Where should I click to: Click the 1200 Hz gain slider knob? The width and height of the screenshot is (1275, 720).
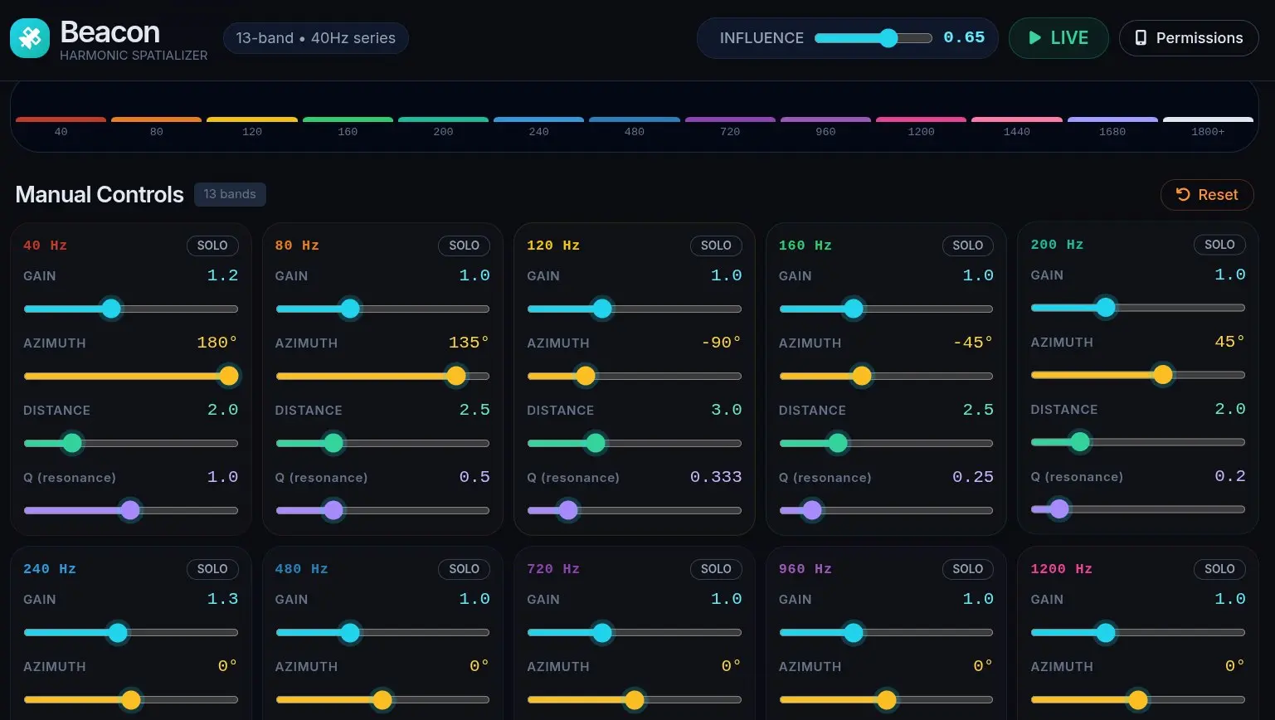click(x=1106, y=633)
